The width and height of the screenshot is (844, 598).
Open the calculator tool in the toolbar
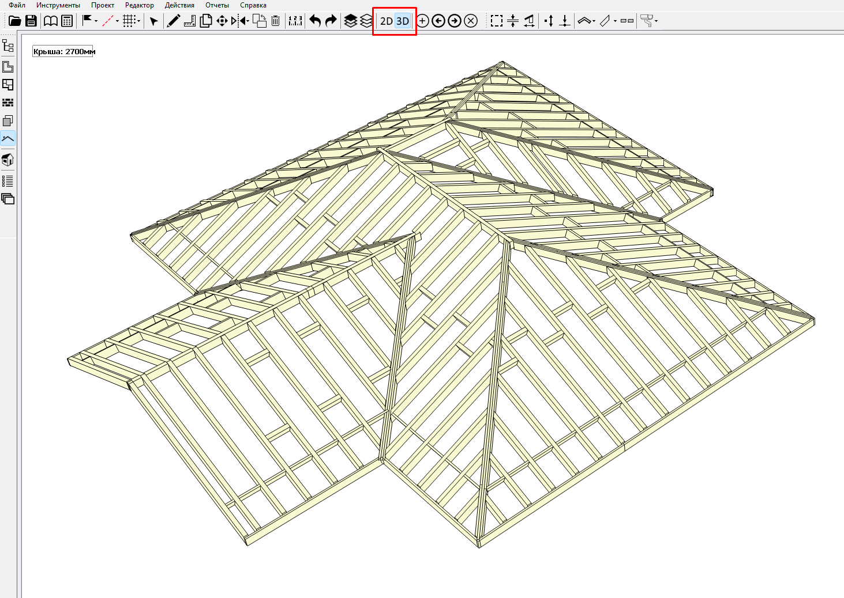coord(67,21)
